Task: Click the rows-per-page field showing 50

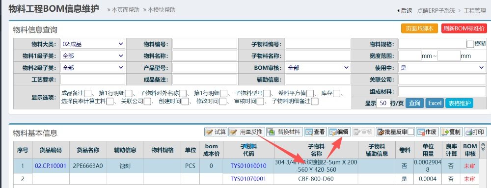Action: (x=383, y=103)
